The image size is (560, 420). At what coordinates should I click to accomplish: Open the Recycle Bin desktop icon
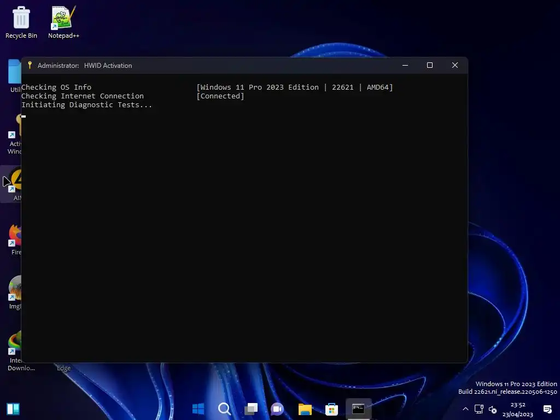click(x=21, y=22)
